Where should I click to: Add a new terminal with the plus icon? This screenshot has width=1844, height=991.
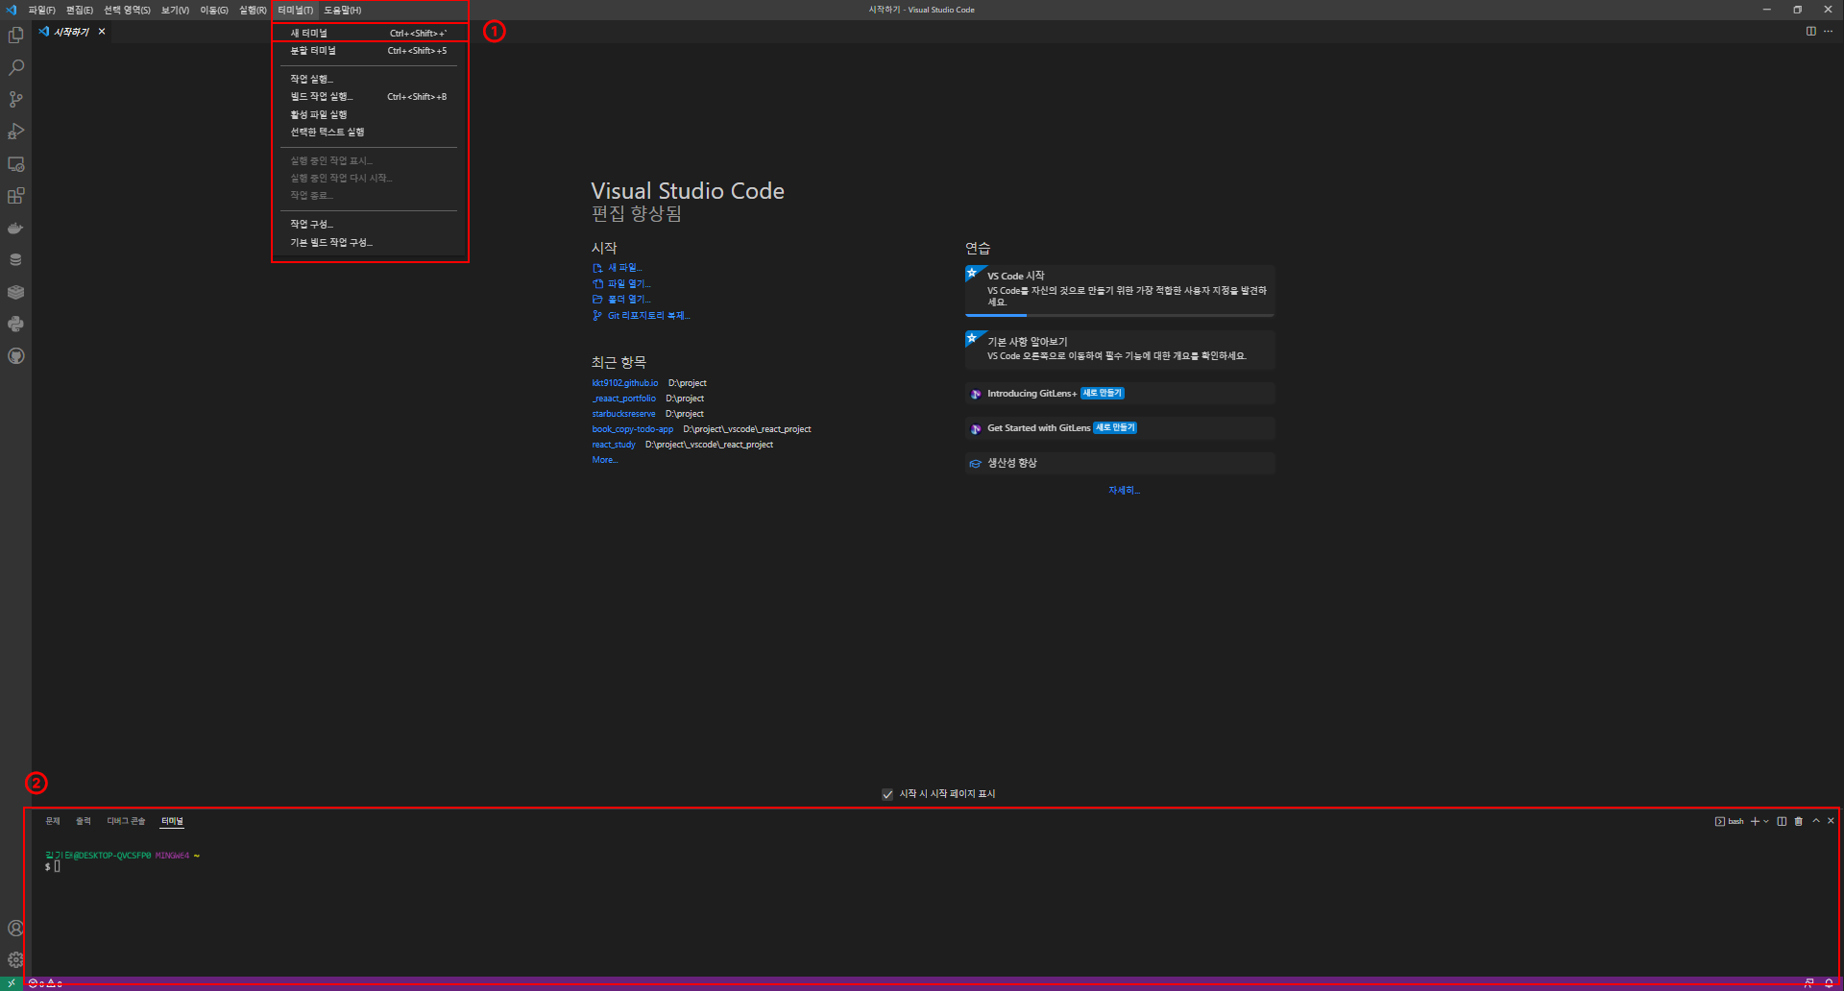tap(1755, 821)
